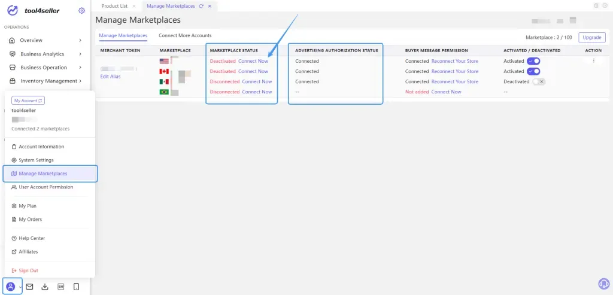Switch to Connect More Accounts tab
Image resolution: width=613 pixels, height=295 pixels.
(x=185, y=35)
